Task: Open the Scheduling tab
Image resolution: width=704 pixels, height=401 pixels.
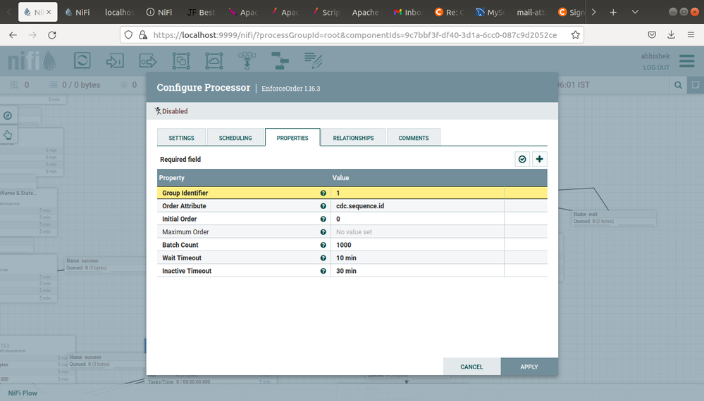Action: (x=235, y=138)
